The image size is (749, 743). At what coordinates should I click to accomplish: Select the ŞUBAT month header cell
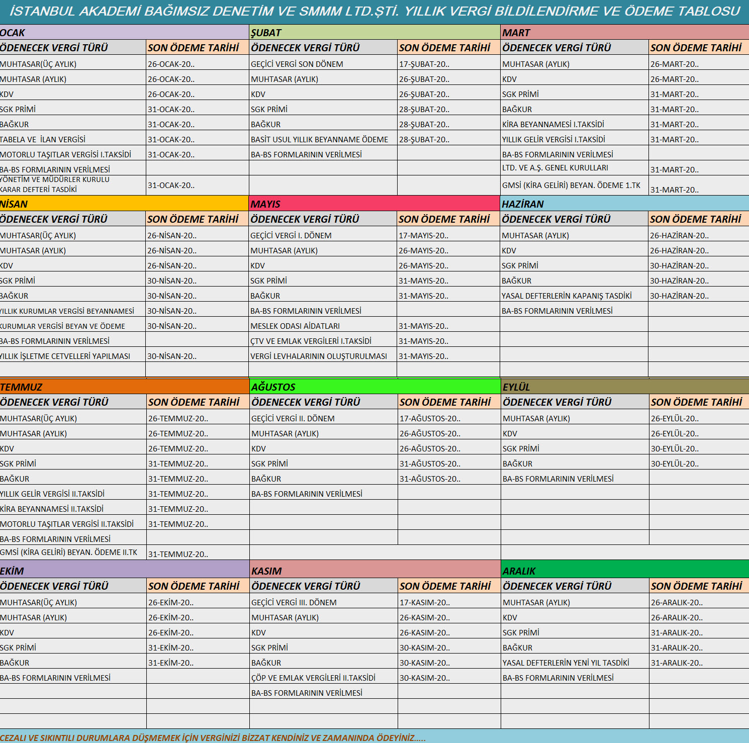pyautogui.click(x=374, y=32)
